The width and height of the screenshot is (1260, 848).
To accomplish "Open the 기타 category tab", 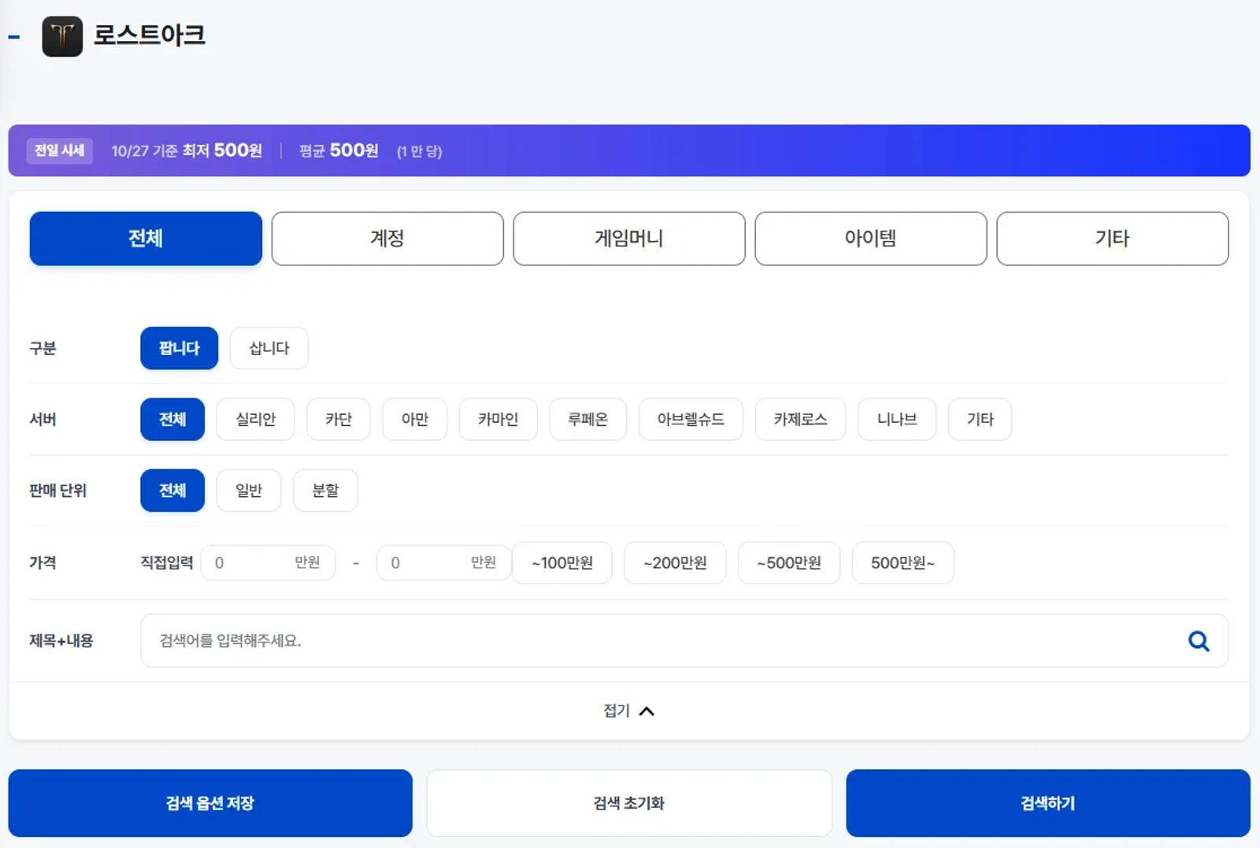I will [x=1113, y=239].
